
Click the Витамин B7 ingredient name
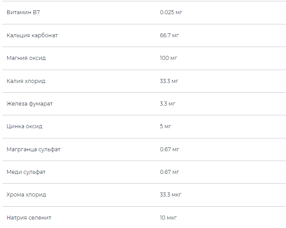click(x=23, y=12)
